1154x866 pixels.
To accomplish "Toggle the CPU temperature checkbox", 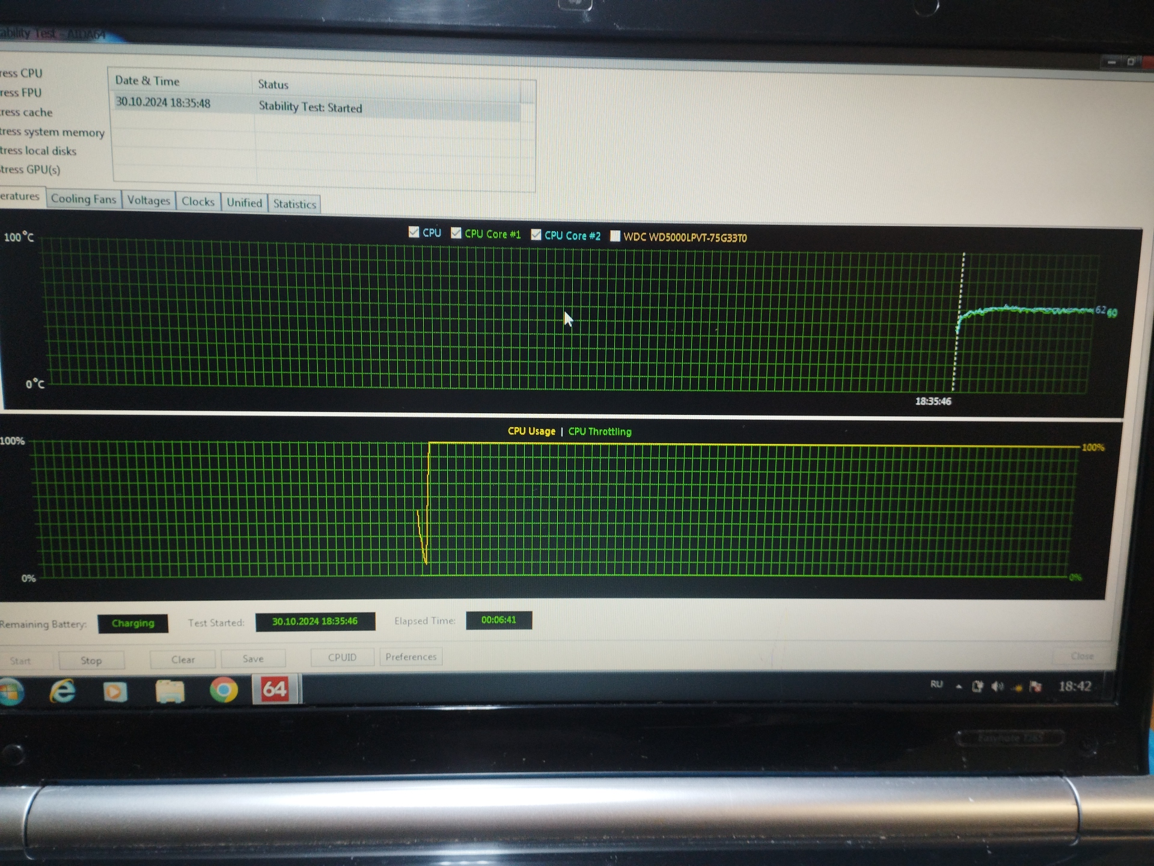I will pos(414,232).
